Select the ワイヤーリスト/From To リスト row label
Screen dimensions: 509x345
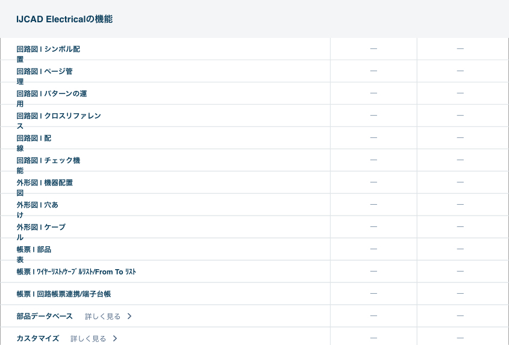[77, 272]
